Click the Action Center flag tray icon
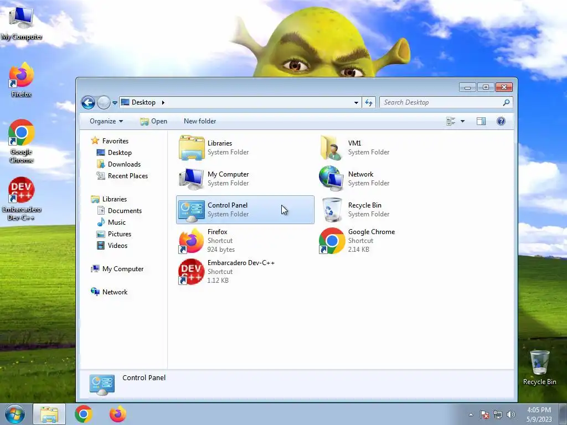Image resolution: width=567 pixels, height=425 pixels. point(484,414)
